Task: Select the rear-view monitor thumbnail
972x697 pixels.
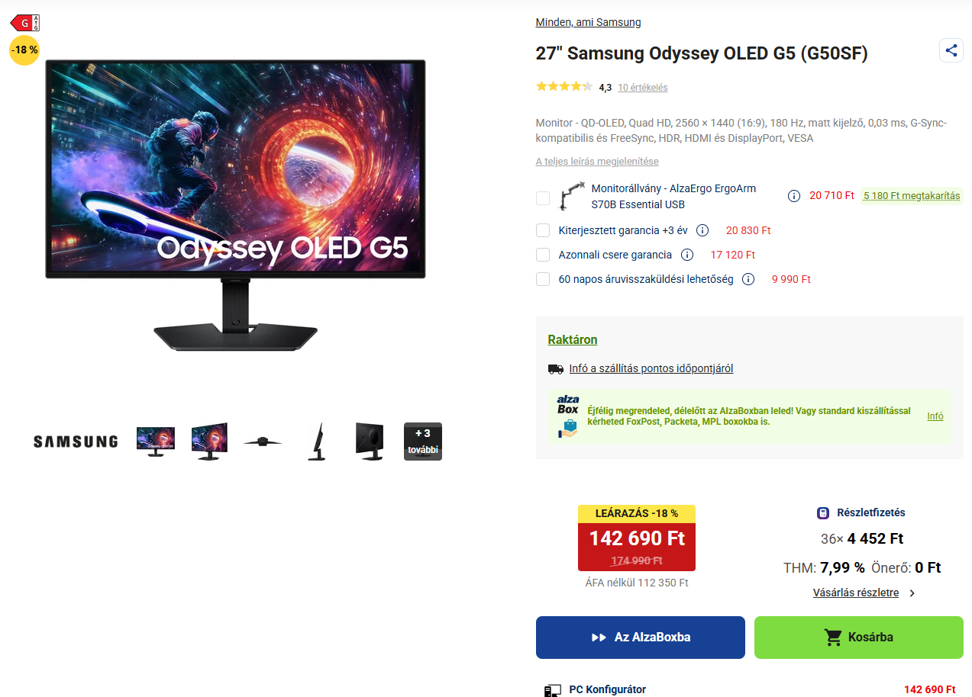Action: pyautogui.click(x=370, y=442)
